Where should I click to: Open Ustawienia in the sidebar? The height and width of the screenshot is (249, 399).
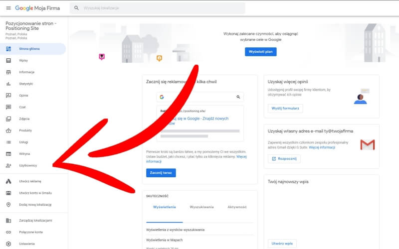[33, 244]
